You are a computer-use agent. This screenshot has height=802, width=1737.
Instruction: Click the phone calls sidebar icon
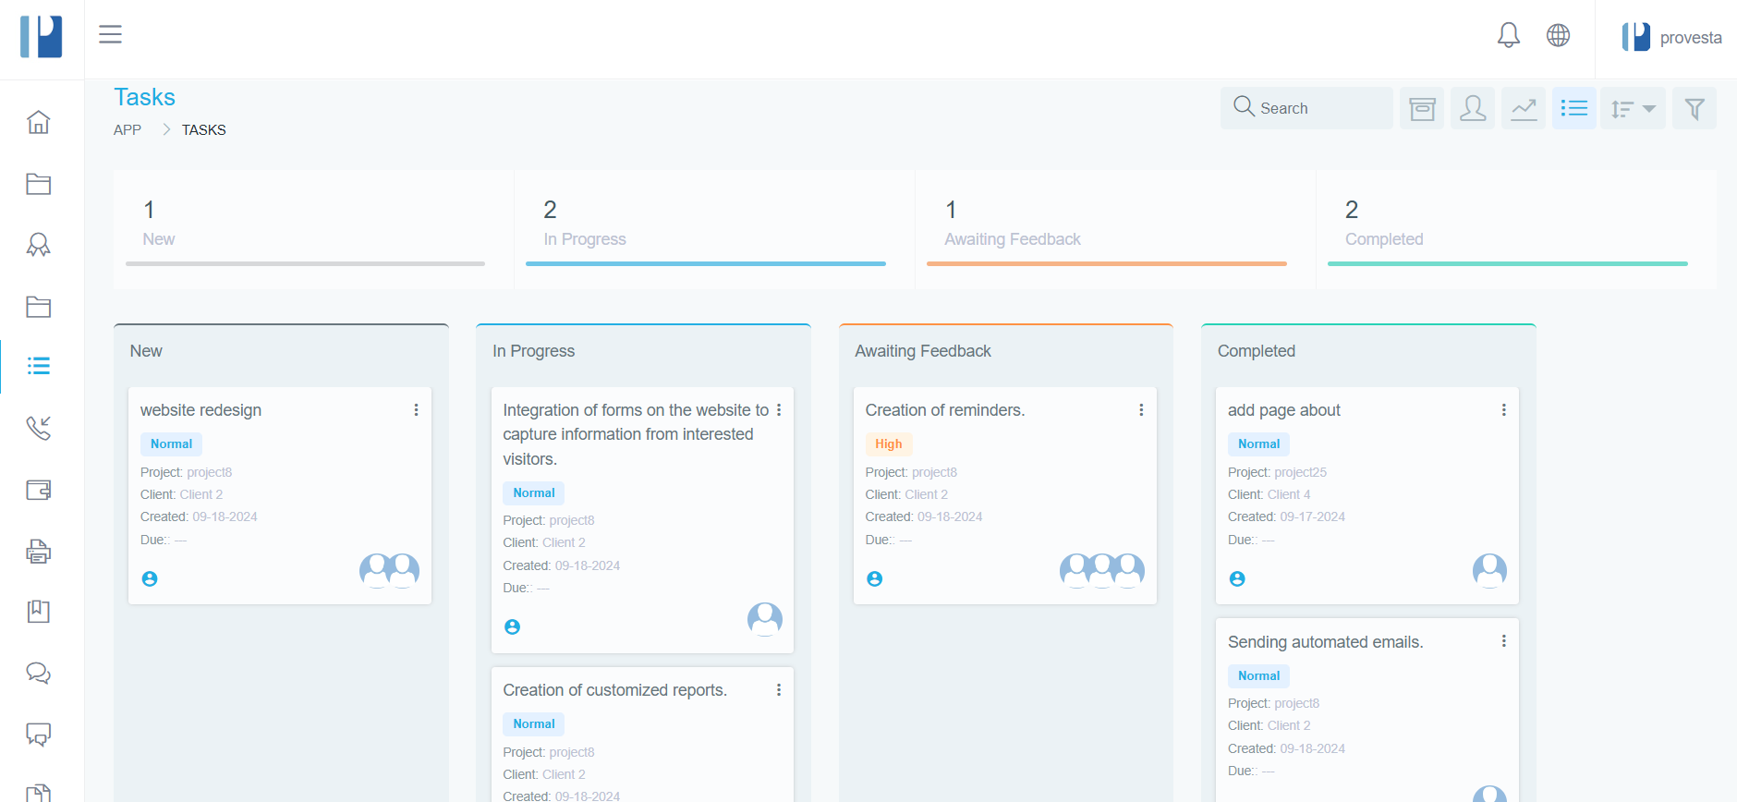click(x=38, y=428)
